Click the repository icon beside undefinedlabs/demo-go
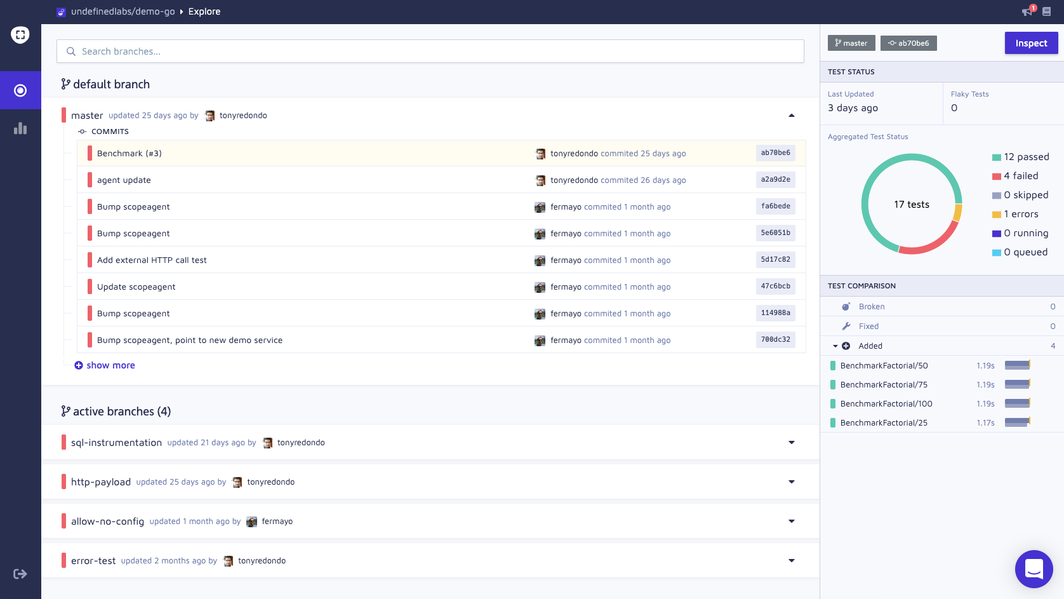 (x=62, y=12)
